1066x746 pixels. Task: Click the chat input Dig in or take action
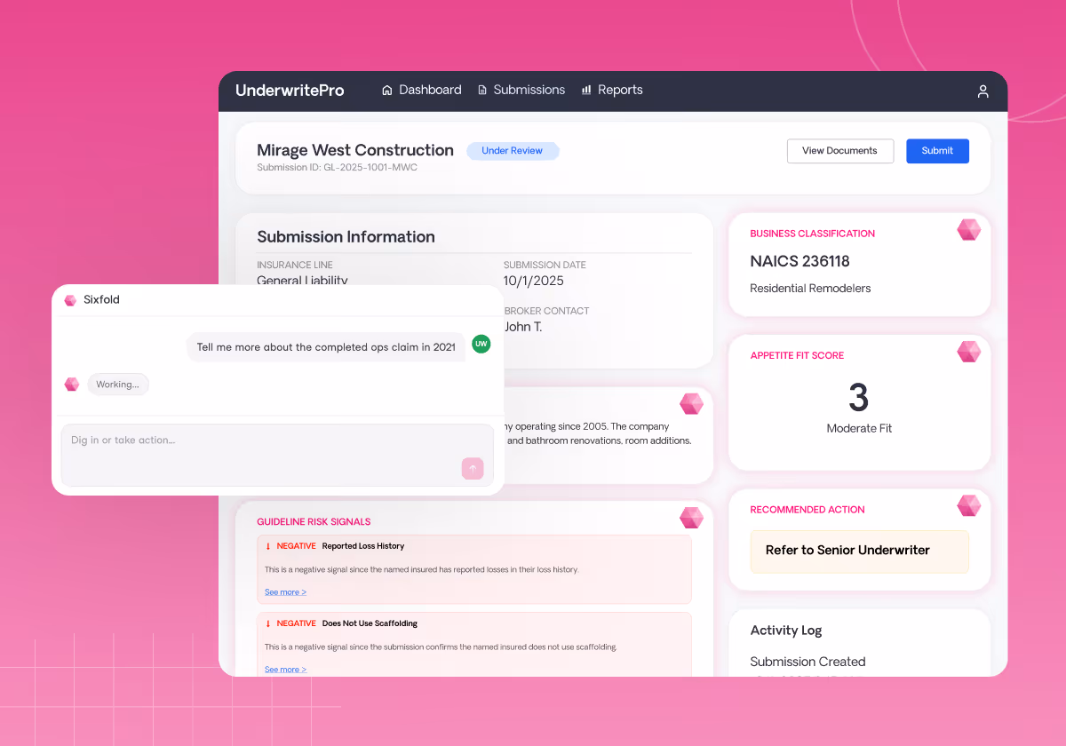pyautogui.click(x=277, y=455)
